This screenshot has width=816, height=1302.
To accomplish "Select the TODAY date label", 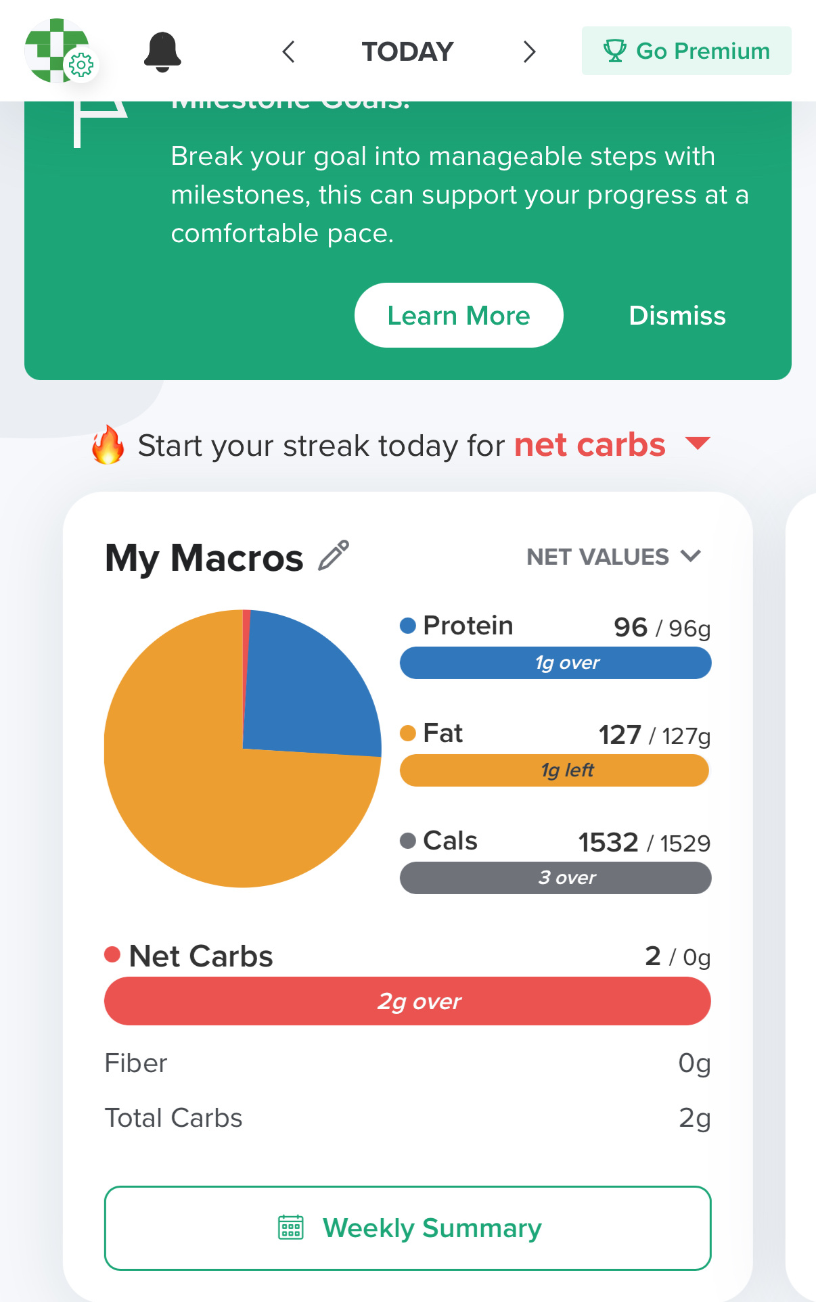I will 407,51.
